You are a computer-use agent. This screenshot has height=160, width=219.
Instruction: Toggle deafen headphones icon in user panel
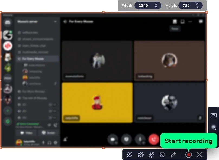coord(49,143)
